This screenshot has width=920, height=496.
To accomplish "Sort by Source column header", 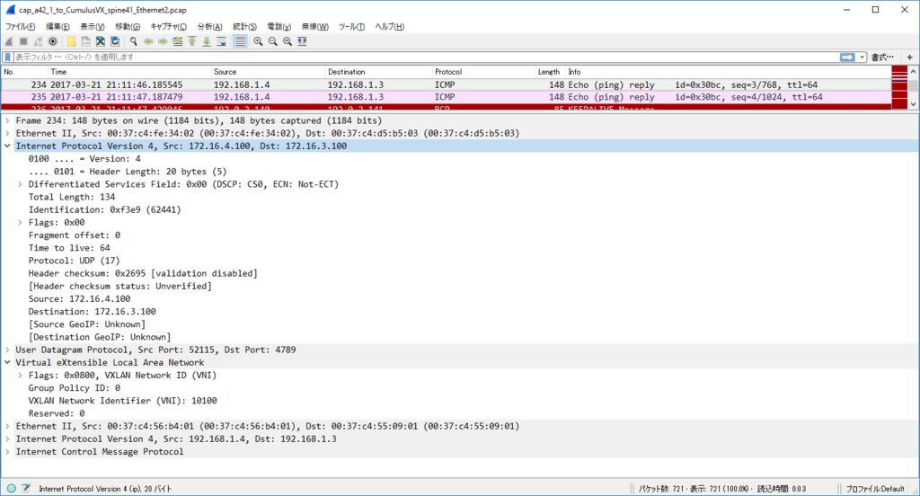I will (x=268, y=72).
